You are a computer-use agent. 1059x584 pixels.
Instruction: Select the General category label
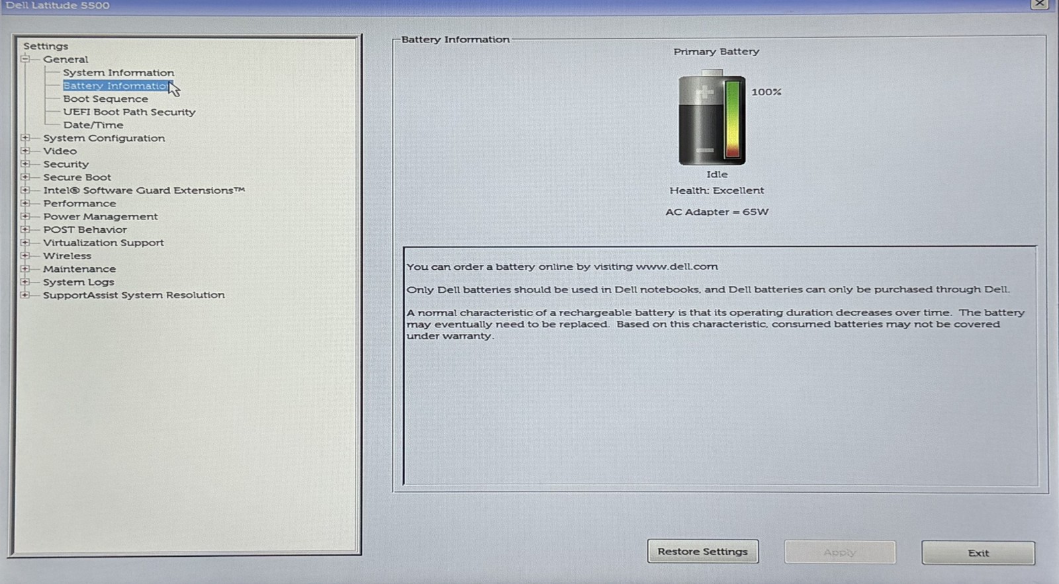click(66, 60)
